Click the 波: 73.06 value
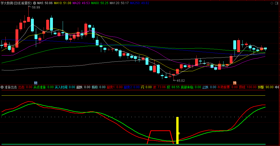 pyautogui.click(x=159, y=87)
